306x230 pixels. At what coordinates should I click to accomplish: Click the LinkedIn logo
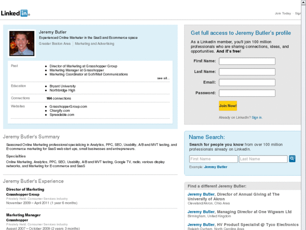point(15,13)
